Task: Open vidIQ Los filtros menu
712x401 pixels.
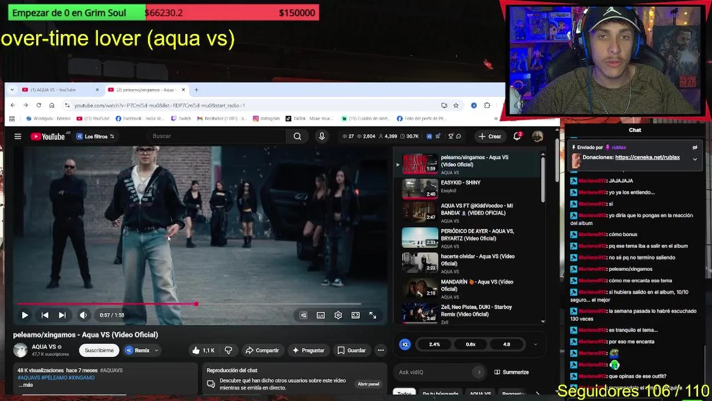Action: pyautogui.click(x=95, y=136)
